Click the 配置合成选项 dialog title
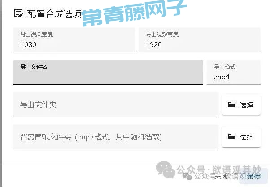 54,13
